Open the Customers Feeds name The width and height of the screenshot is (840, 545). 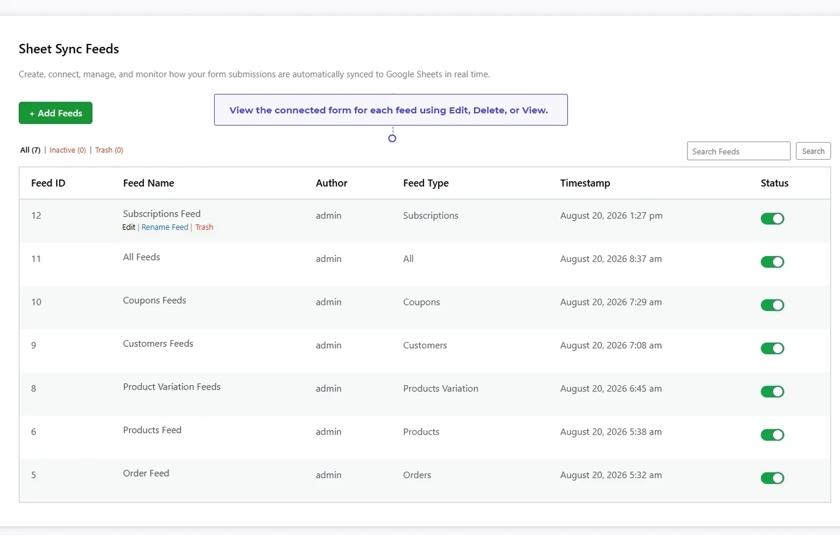point(158,344)
